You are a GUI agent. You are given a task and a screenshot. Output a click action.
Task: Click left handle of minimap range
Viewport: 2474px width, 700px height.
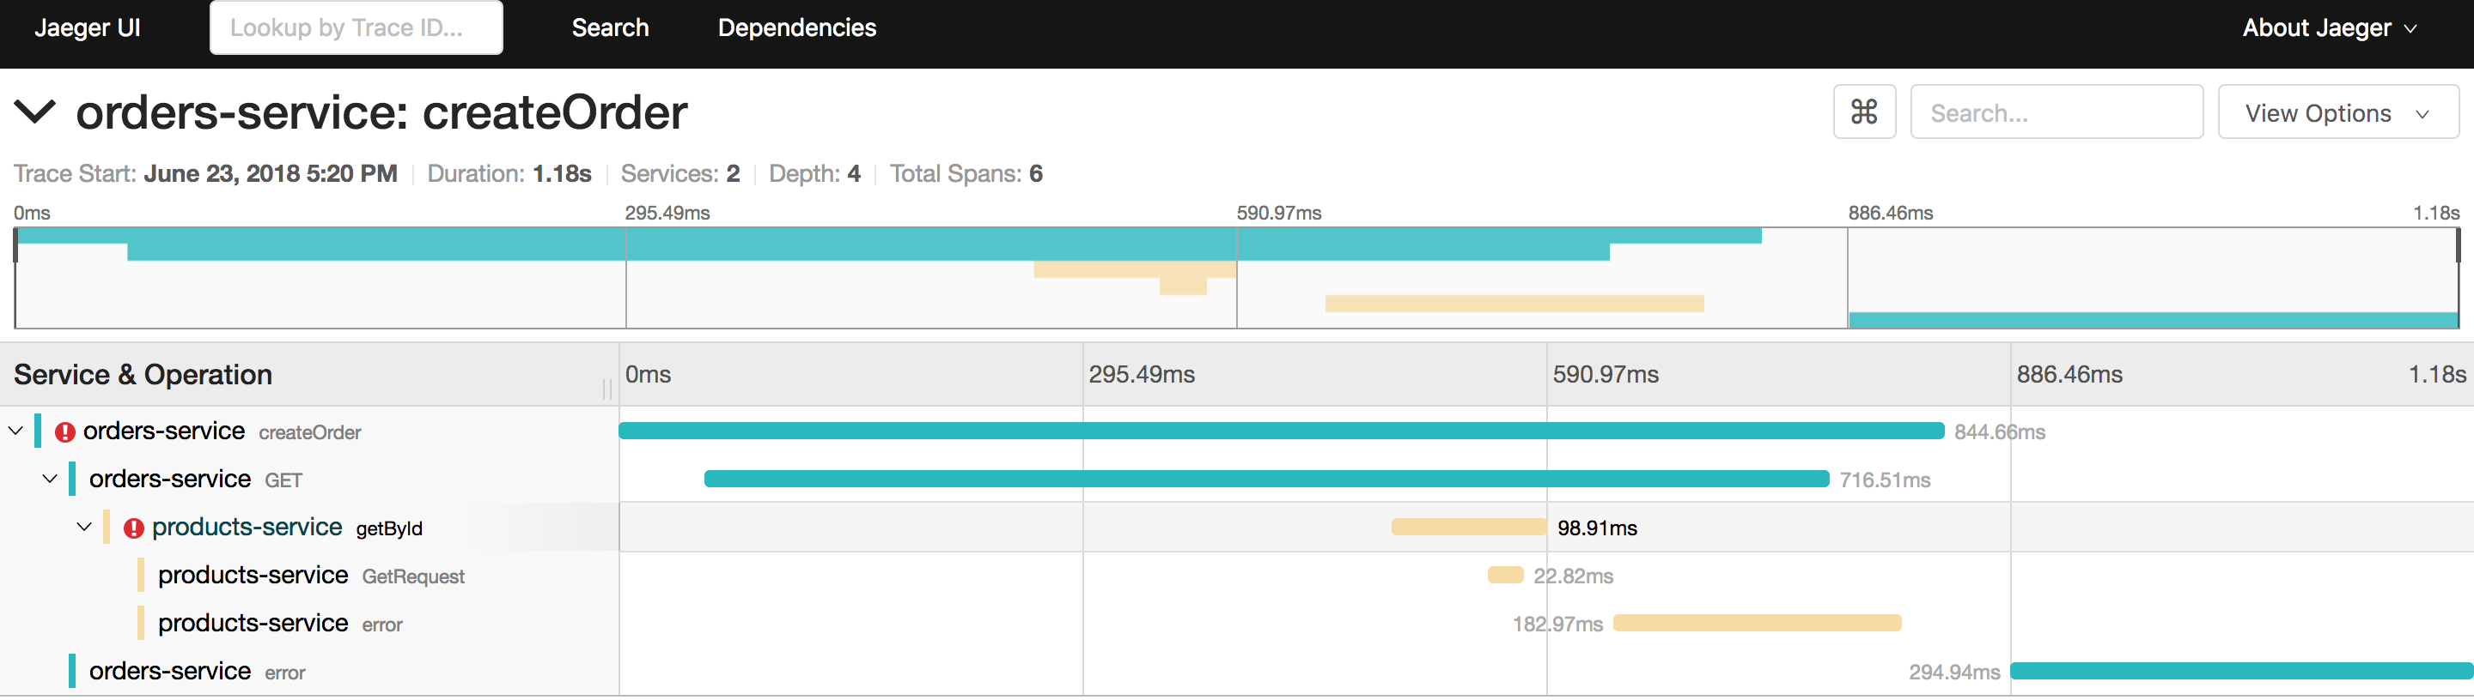tap(15, 244)
